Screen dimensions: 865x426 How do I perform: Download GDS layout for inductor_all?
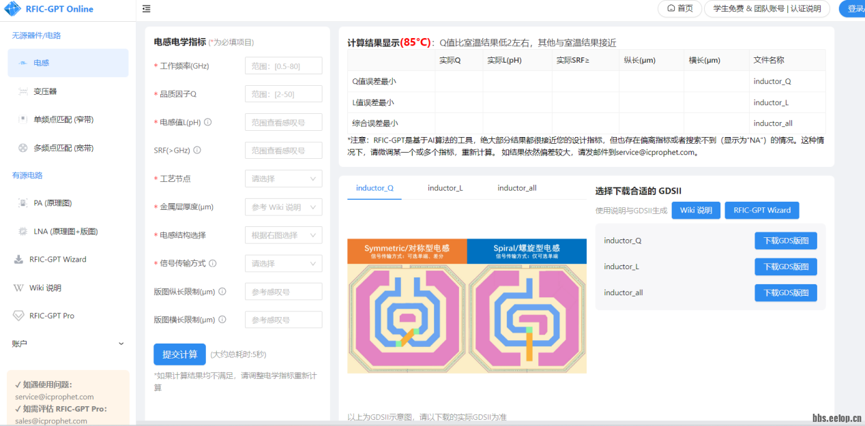[786, 293]
